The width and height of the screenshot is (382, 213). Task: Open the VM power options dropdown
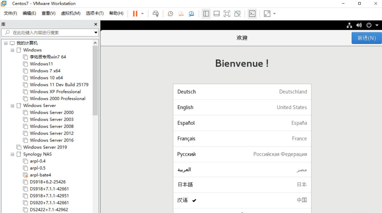coord(376,25)
